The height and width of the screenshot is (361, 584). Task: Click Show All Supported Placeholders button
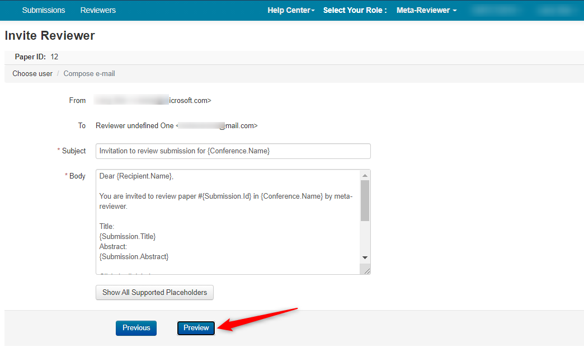point(154,293)
